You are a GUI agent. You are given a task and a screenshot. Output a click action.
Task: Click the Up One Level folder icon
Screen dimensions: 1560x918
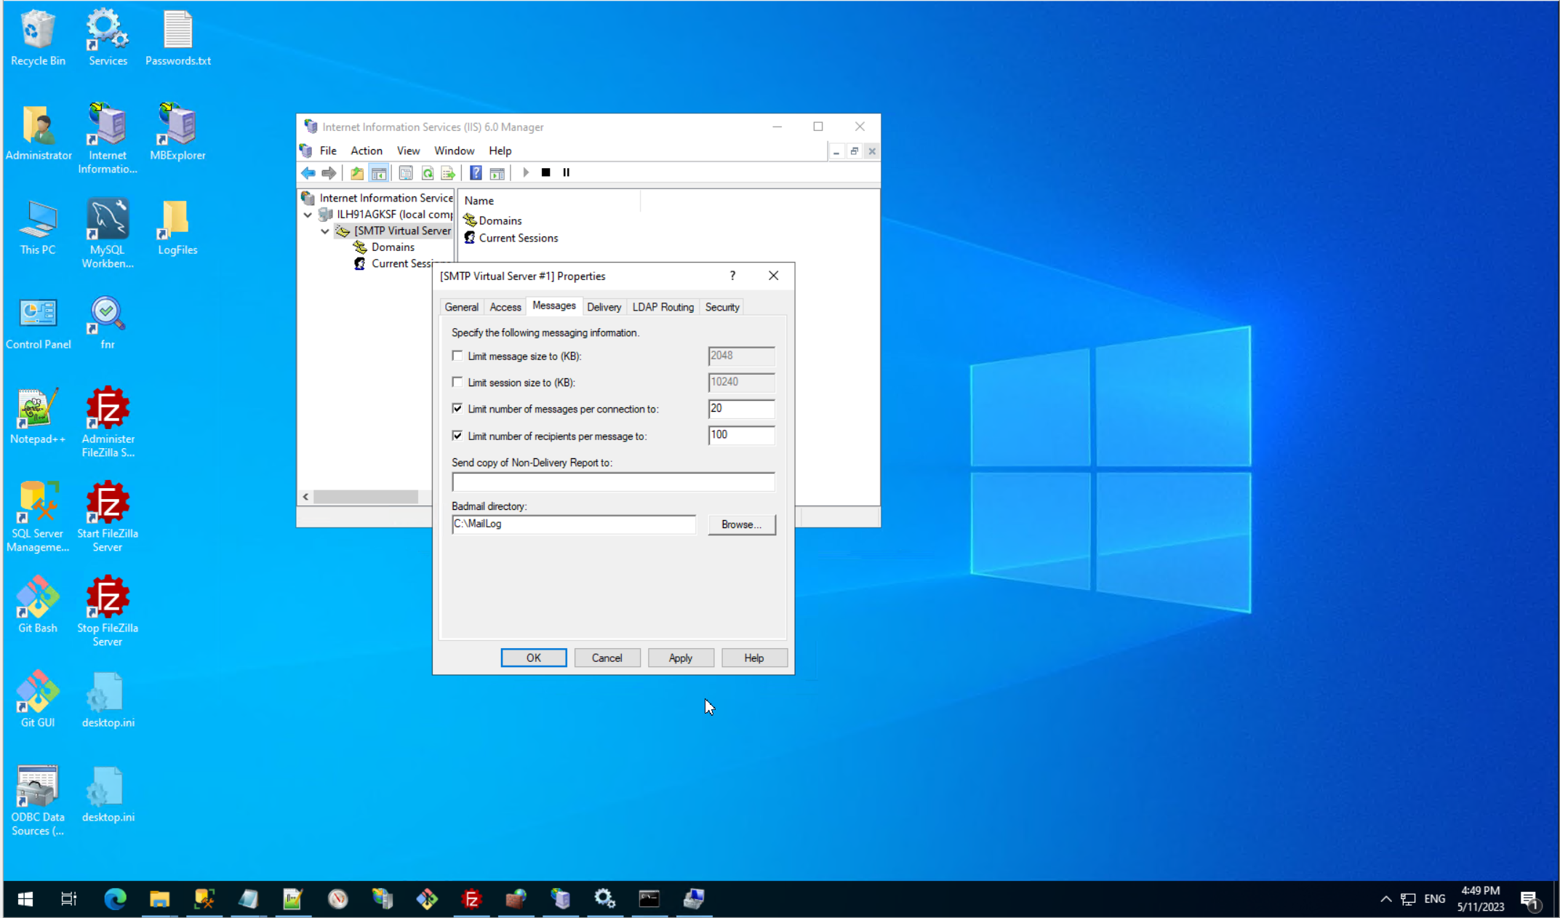(356, 172)
